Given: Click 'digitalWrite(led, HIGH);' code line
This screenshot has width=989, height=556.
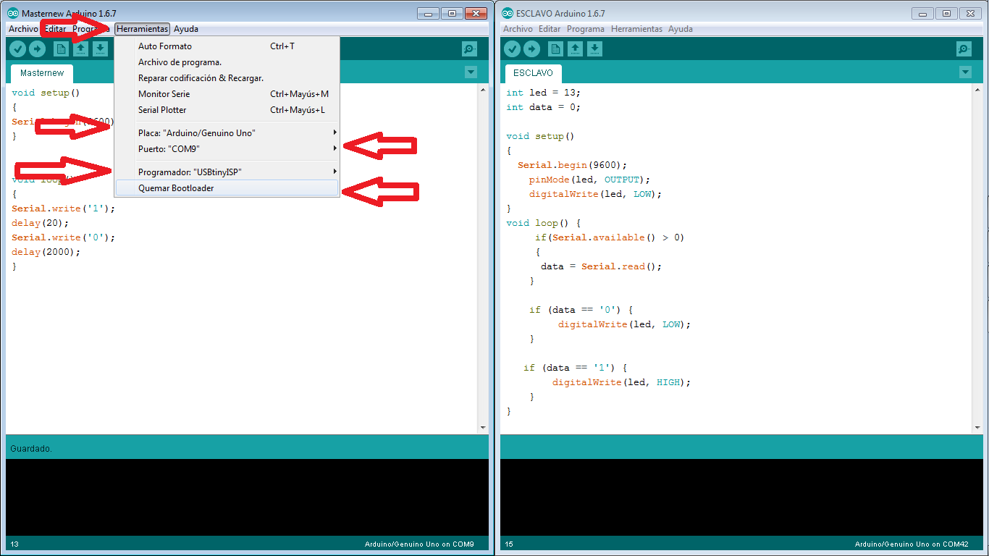Looking at the screenshot, I should [x=622, y=382].
